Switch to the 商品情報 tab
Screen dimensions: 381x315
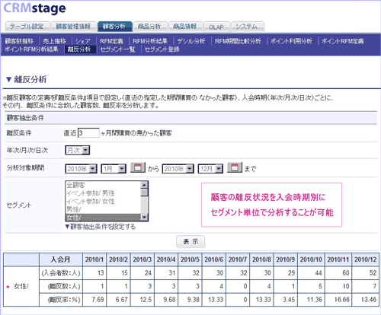coord(185,27)
